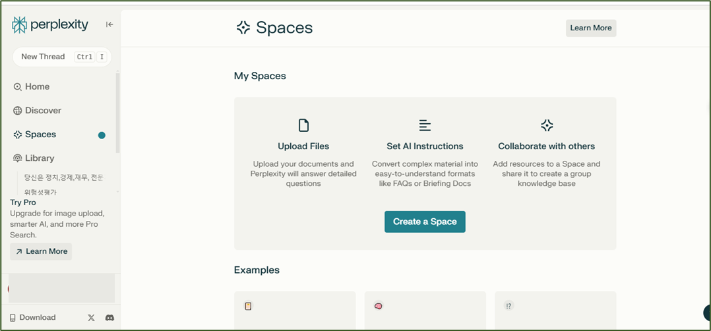The image size is (711, 331).
Task: Click the Discover globe icon
Action: click(x=17, y=111)
